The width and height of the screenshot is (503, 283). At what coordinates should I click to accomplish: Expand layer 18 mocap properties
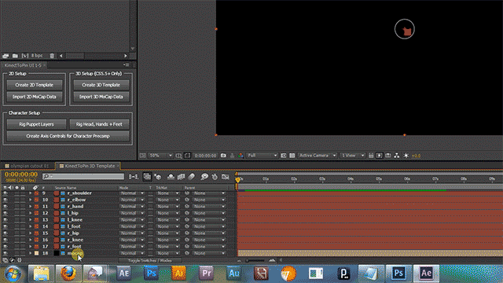(x=30, y=253)
